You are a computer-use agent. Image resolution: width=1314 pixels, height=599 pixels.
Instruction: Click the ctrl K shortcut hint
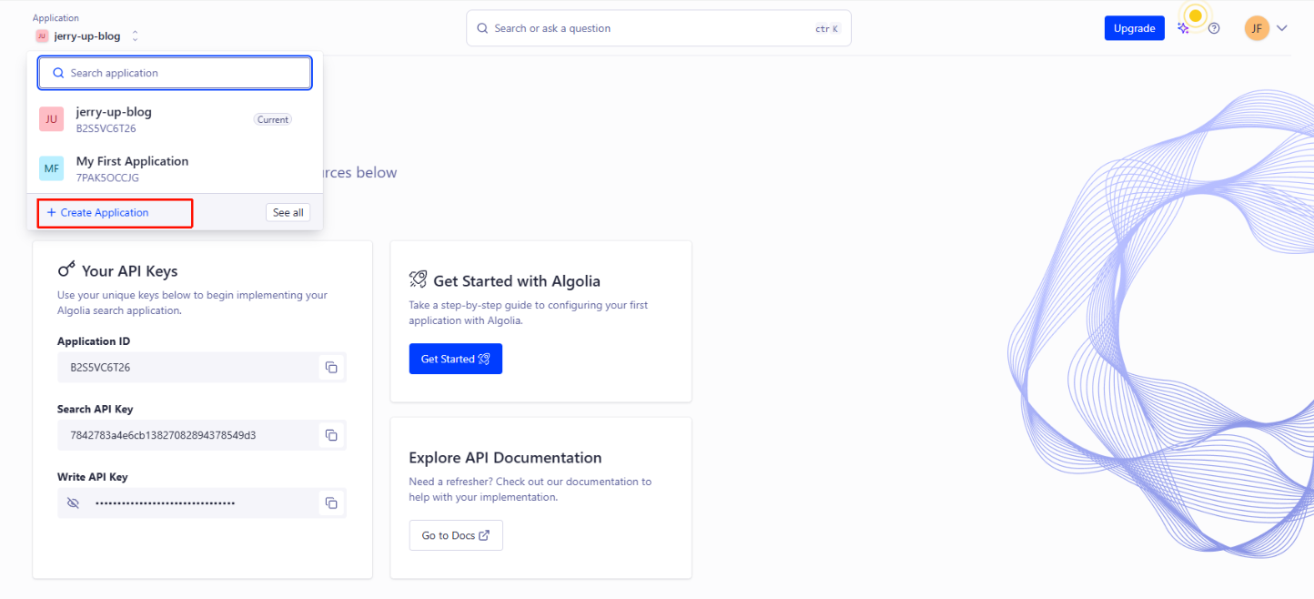click(826, 29)
